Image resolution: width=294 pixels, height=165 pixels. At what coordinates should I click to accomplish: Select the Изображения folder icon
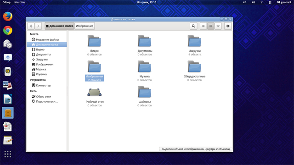(x=94, y=66)
